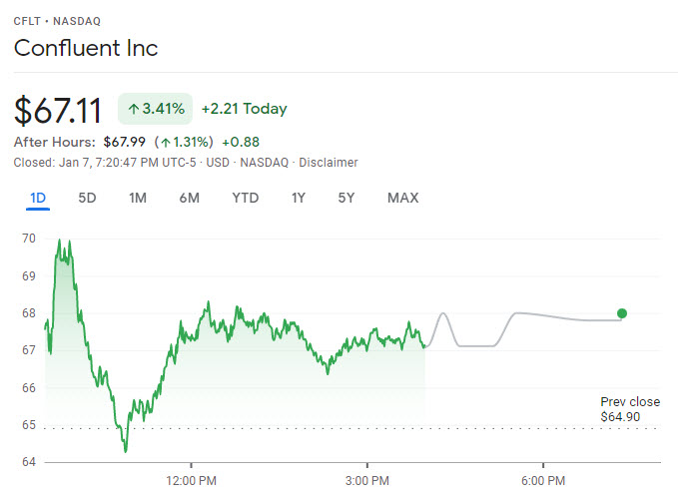Viewport: 678px width, 498px height.
Task: Click the Prev close $64.90 label
Action: (x=630, y=409)
